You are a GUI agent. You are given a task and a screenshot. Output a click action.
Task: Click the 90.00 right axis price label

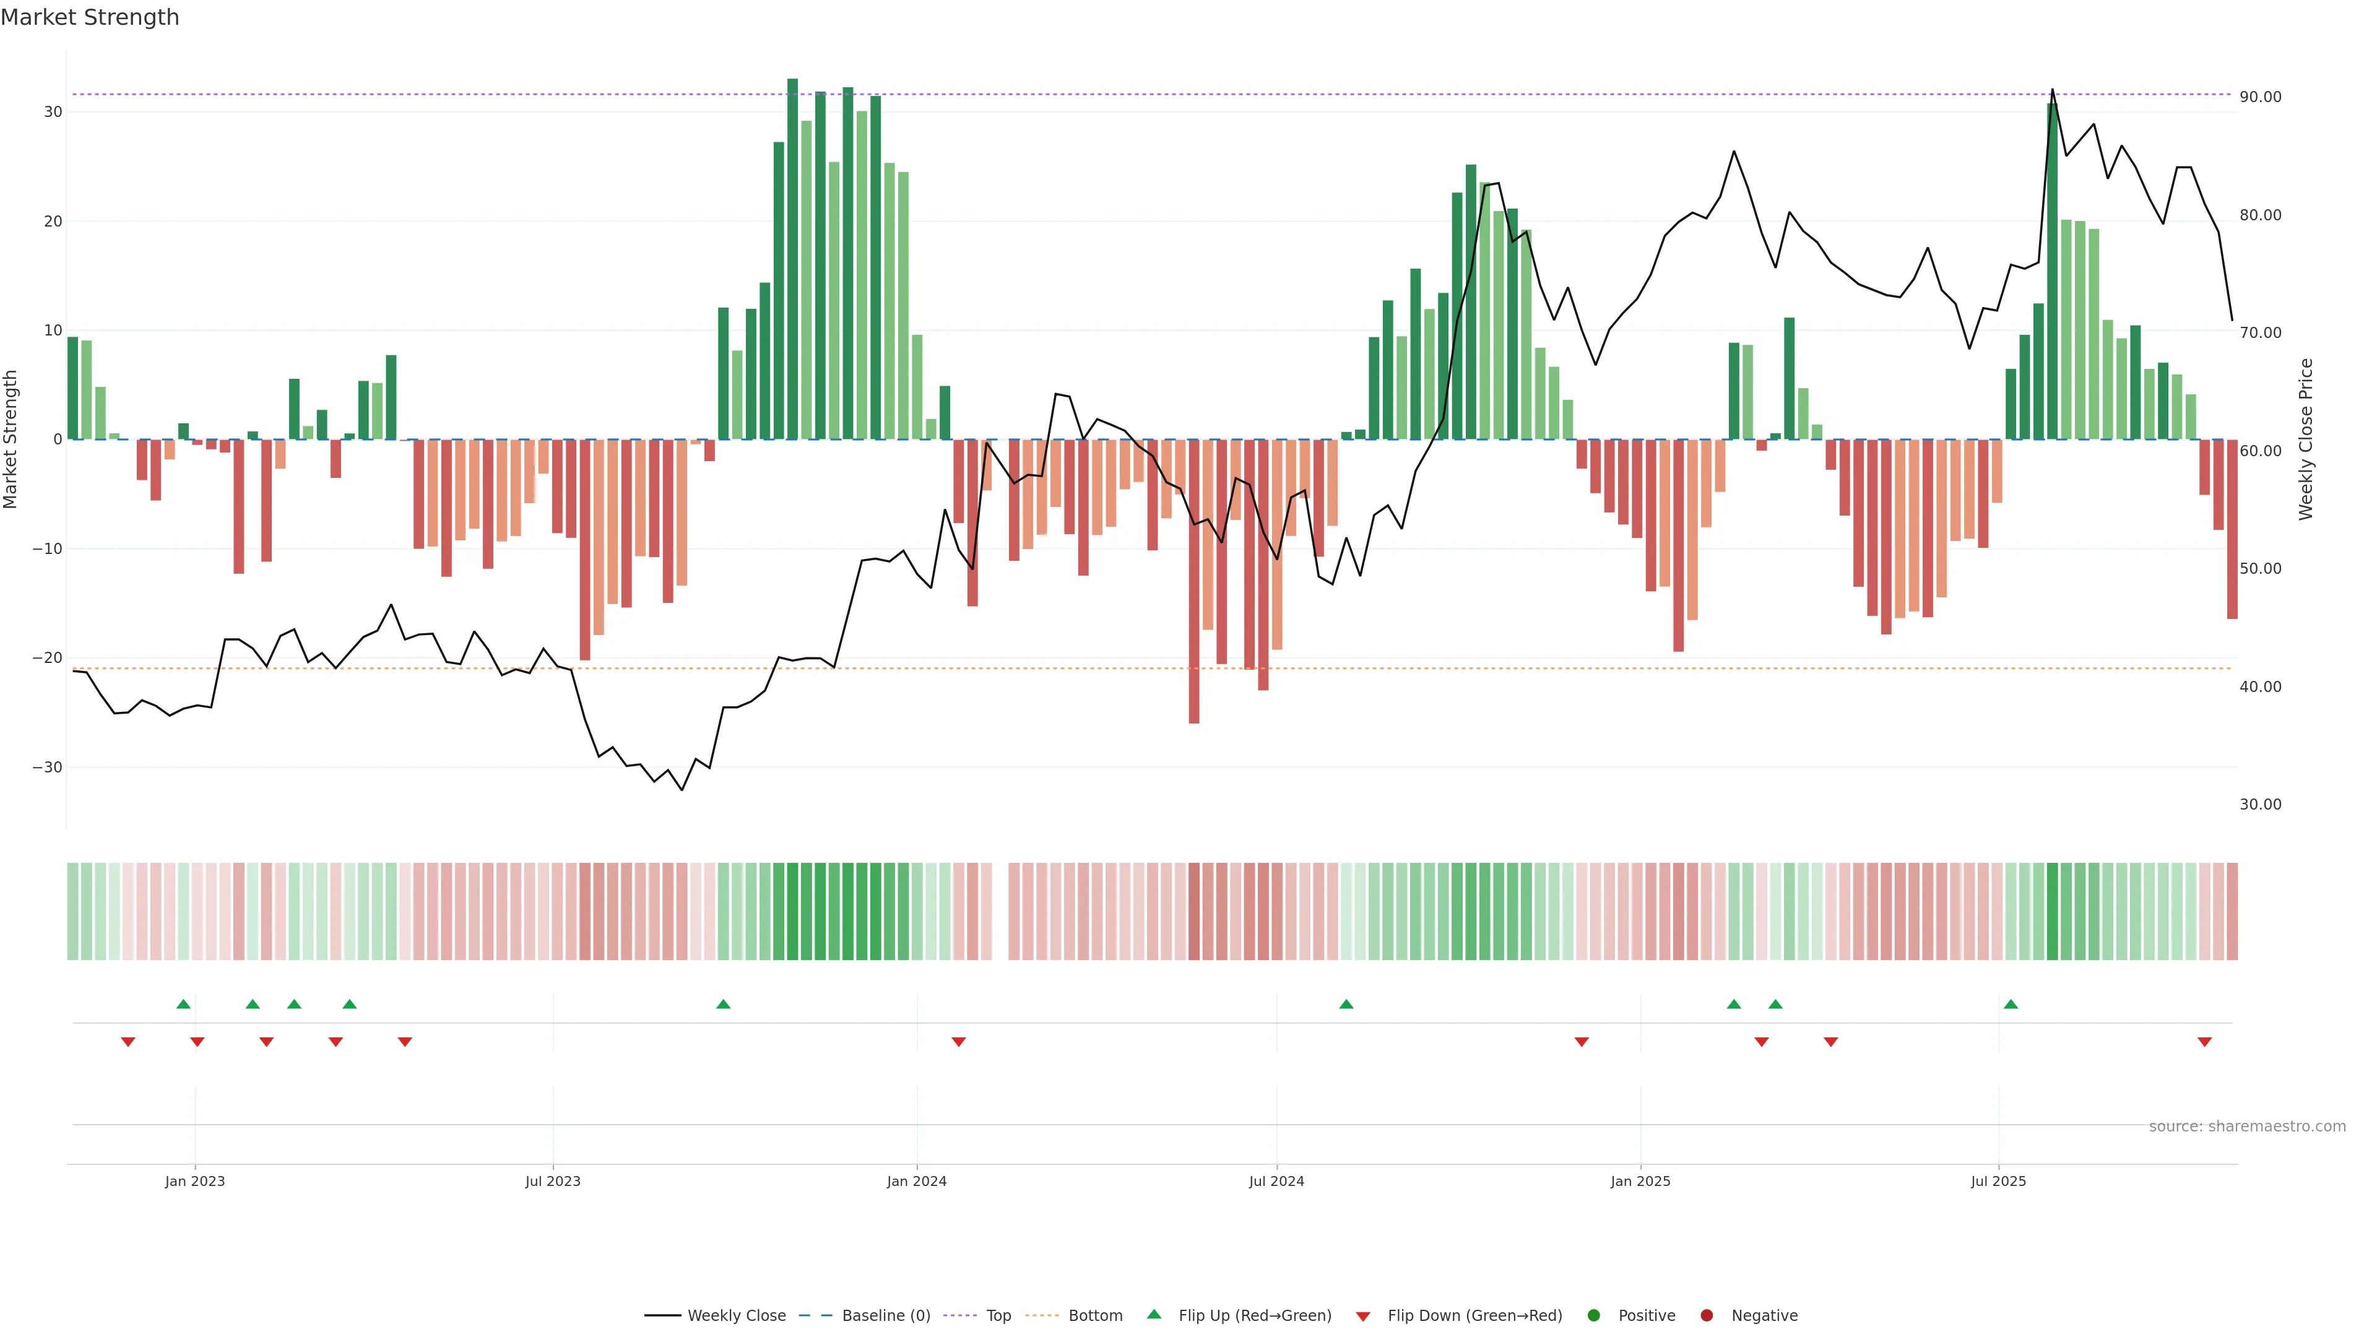coord(2260,97)
